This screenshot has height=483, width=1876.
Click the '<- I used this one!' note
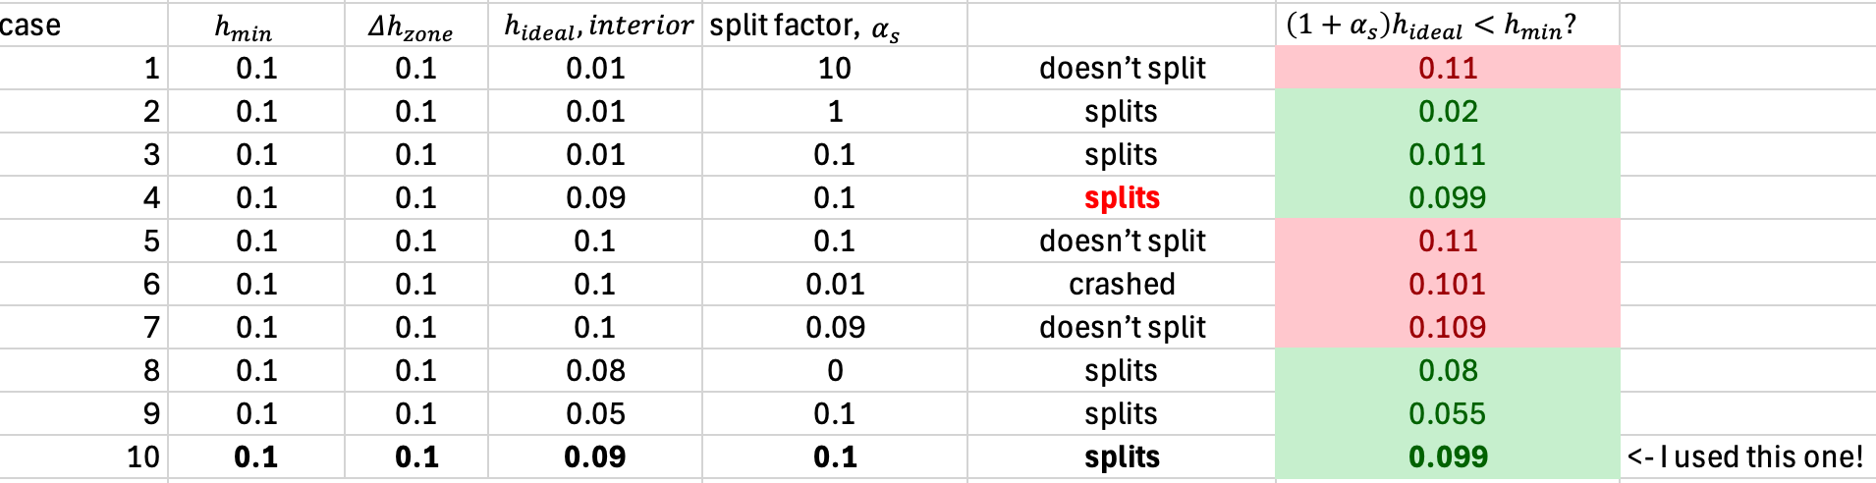[1744, 457]
